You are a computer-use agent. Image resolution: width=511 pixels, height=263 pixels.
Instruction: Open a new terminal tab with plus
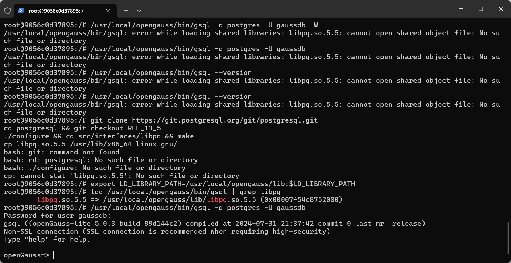[x=126, y=11]
